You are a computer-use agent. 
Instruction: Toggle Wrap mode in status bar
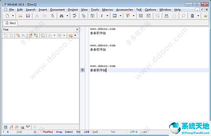pos(59,132)
